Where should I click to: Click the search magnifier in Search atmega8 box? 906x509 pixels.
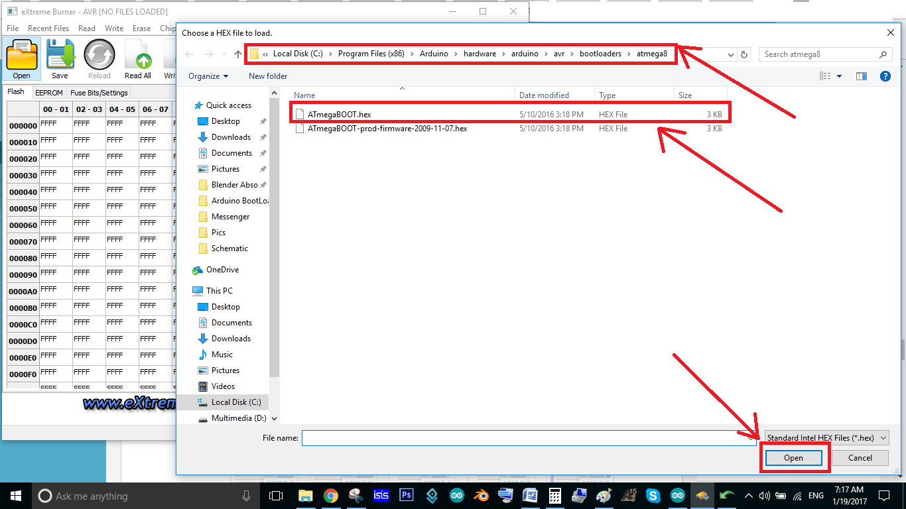(x=883, y=54)
